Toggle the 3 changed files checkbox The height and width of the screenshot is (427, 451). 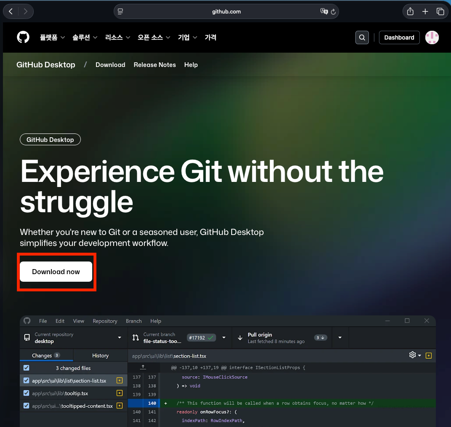[27, 368]
